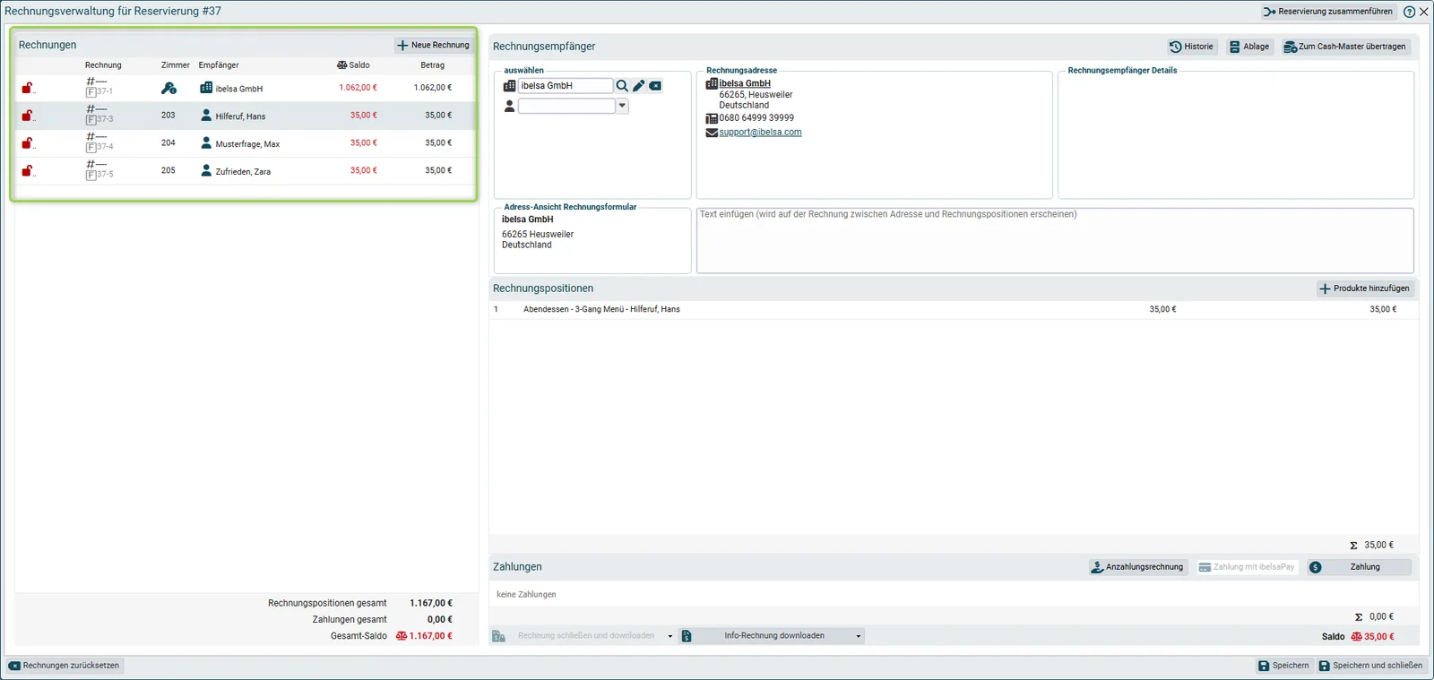Screen dimensions: 1434x680
Task: Click the empty guest person input field
Action: [566, 106]
